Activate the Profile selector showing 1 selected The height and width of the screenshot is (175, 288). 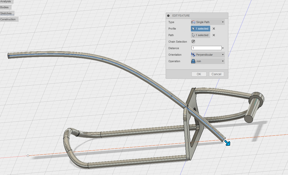(x=200, y=29)
